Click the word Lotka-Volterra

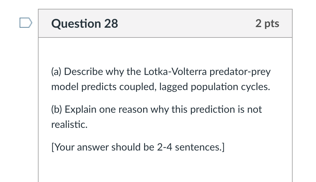click(175, 71)
